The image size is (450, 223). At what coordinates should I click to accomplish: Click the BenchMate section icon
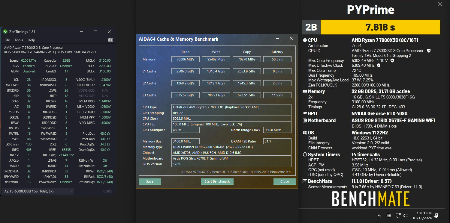pos(305,181)
